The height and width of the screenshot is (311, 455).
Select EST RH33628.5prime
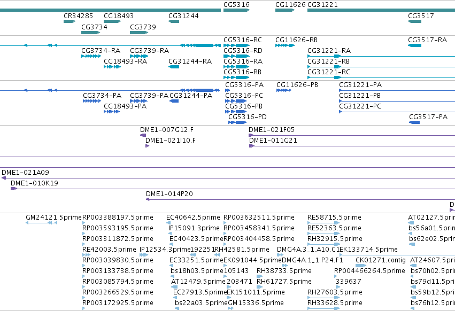(x=323, y=309)
